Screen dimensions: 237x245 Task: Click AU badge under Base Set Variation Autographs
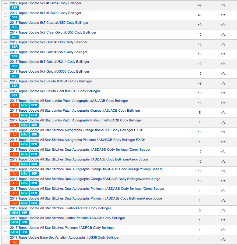click(15, 242)
